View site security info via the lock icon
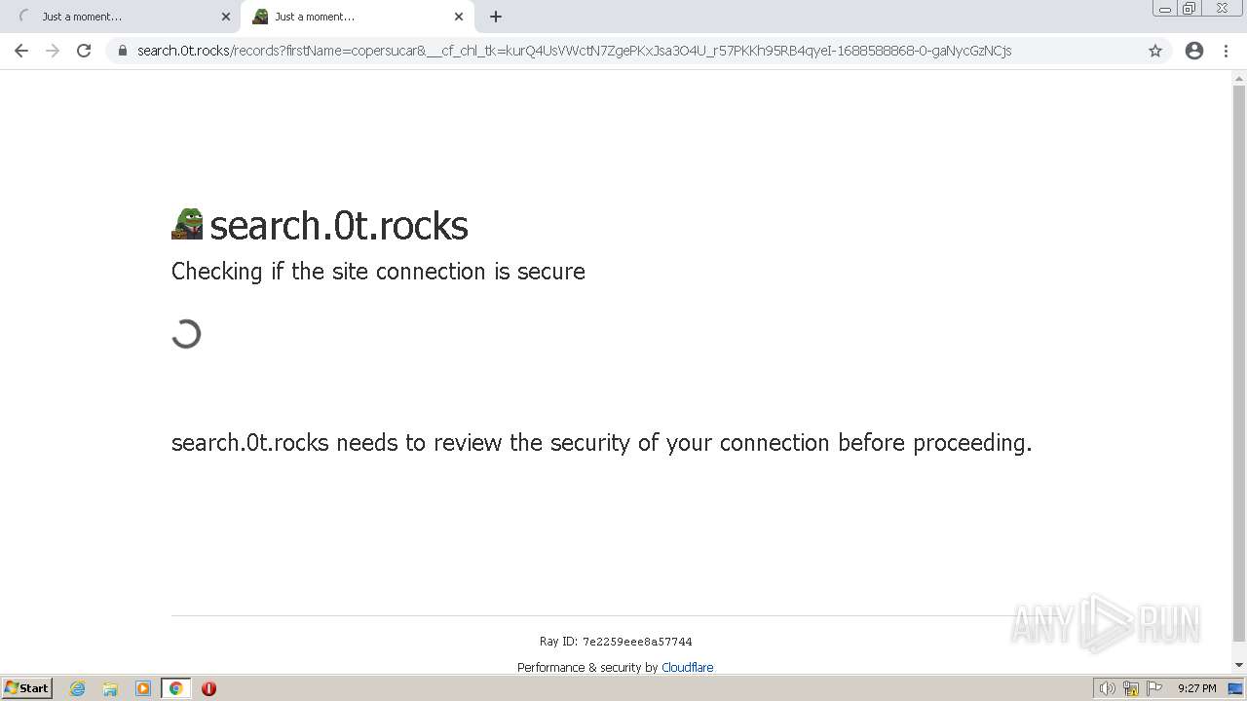This screenshot has height=701, width=1247. 123,51
